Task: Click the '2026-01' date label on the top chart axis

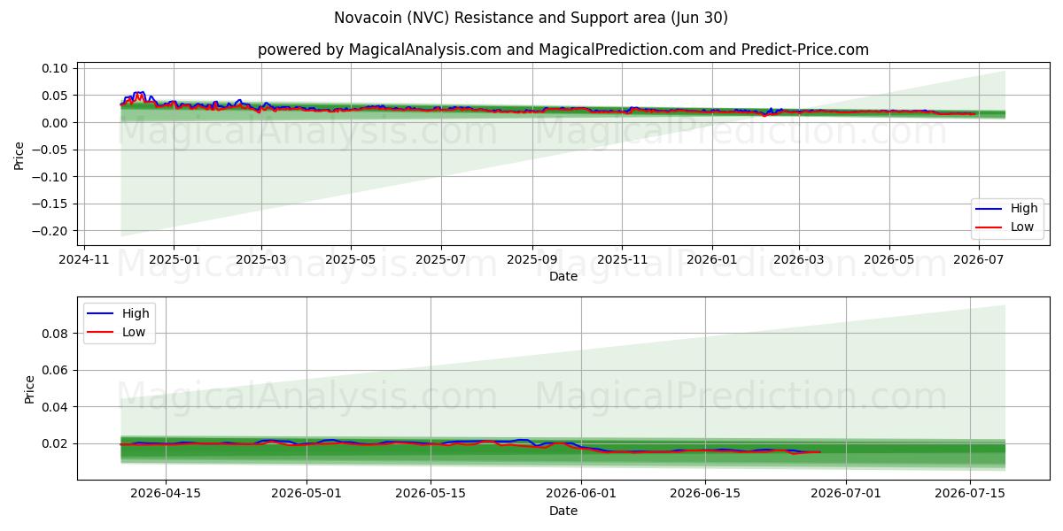Action: (711, 259)
